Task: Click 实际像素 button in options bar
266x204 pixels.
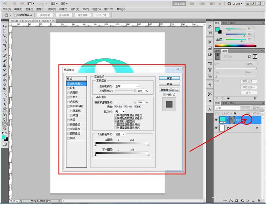Action: coord(45,15)
